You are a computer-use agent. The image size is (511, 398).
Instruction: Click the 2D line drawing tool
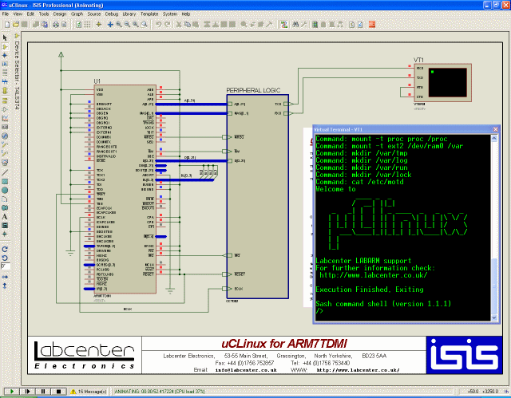pos(5,171)
